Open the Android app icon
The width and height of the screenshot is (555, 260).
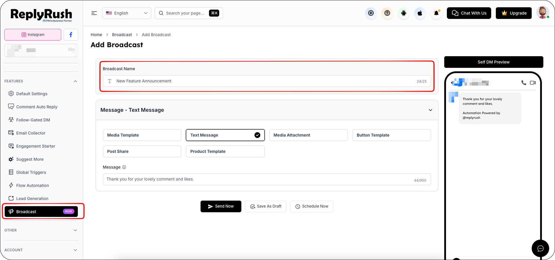[x=404, y=13]
